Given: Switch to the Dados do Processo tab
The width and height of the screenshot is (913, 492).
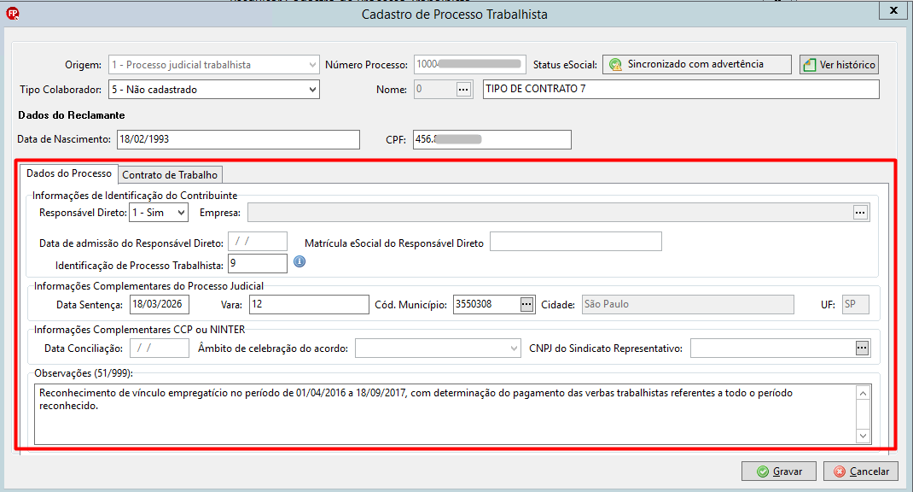Looking at the screenshot, I should coord(69,173).
